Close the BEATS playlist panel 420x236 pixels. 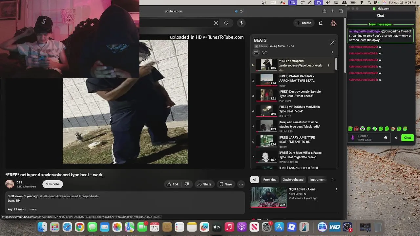pos(332,43)
